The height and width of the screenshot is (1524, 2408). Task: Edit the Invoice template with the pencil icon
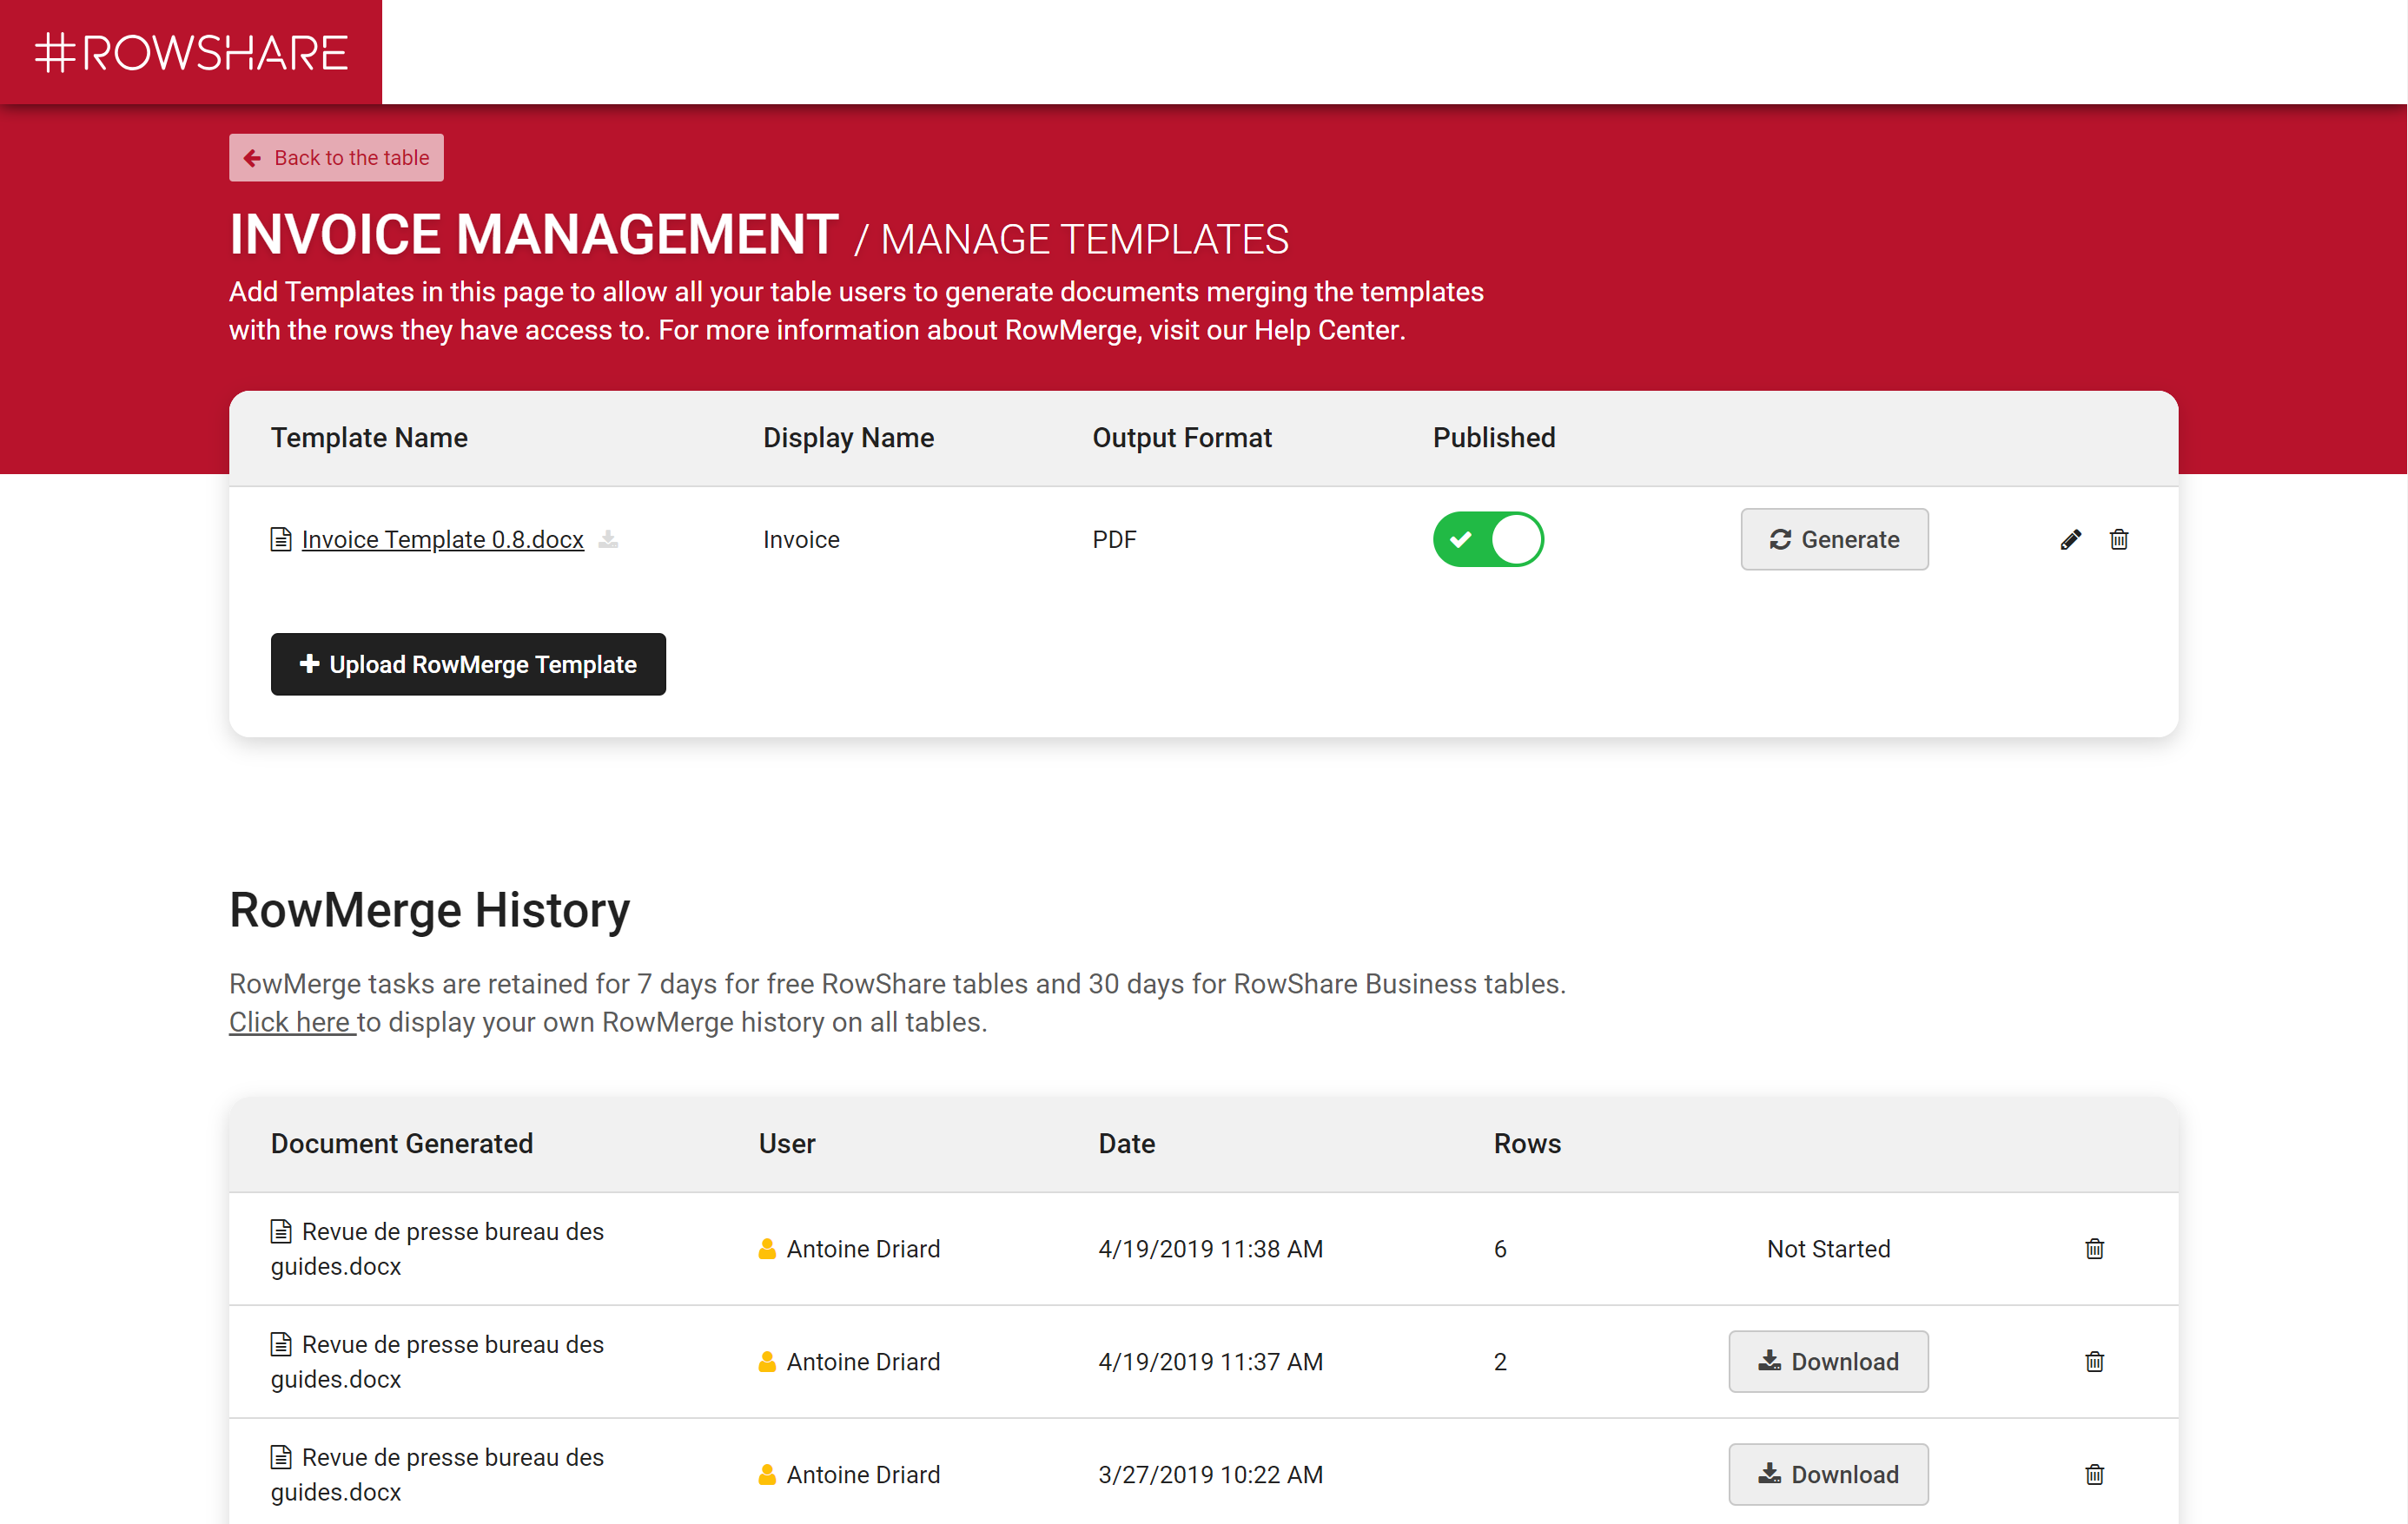[x=2071, y=539]
